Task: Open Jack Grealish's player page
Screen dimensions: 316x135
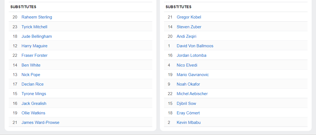Action: click(x=34, y=103)
